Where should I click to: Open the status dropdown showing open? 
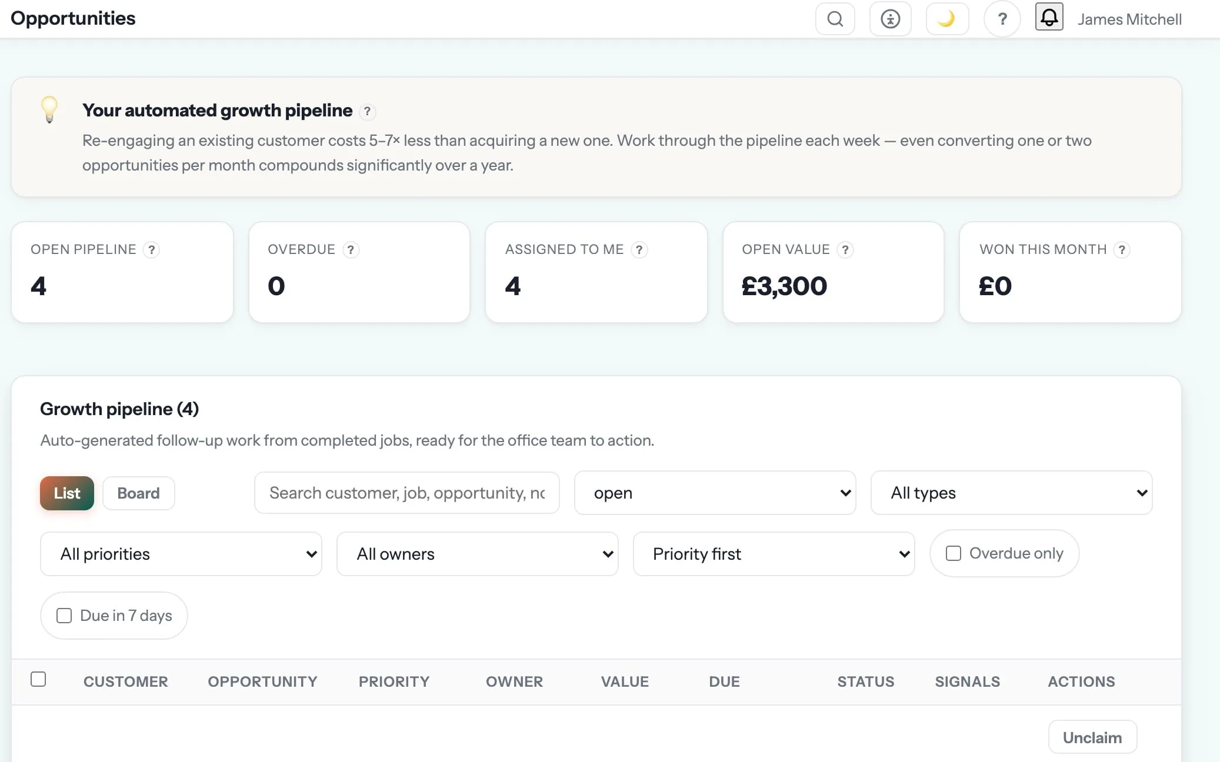click(x=715, y=493)
